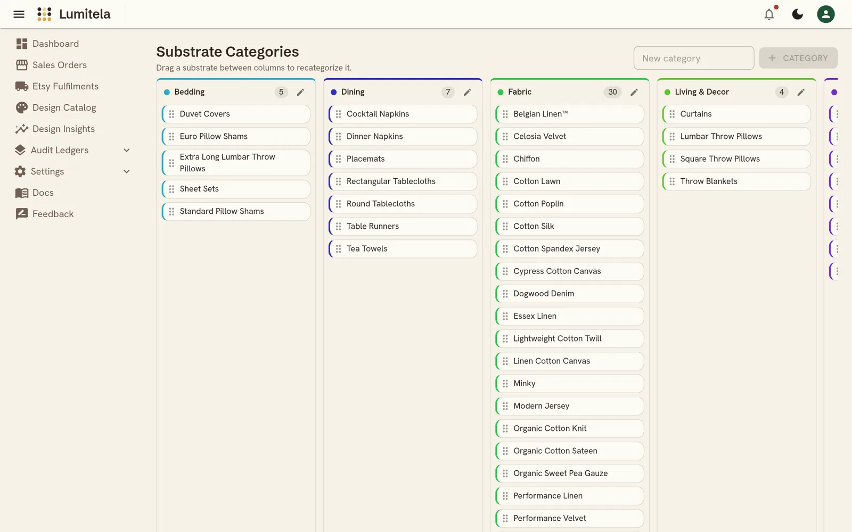This screenshot has width=852, height=532.
Task: Select the Dogwood Denim card
Action: (x=569, y=294)
